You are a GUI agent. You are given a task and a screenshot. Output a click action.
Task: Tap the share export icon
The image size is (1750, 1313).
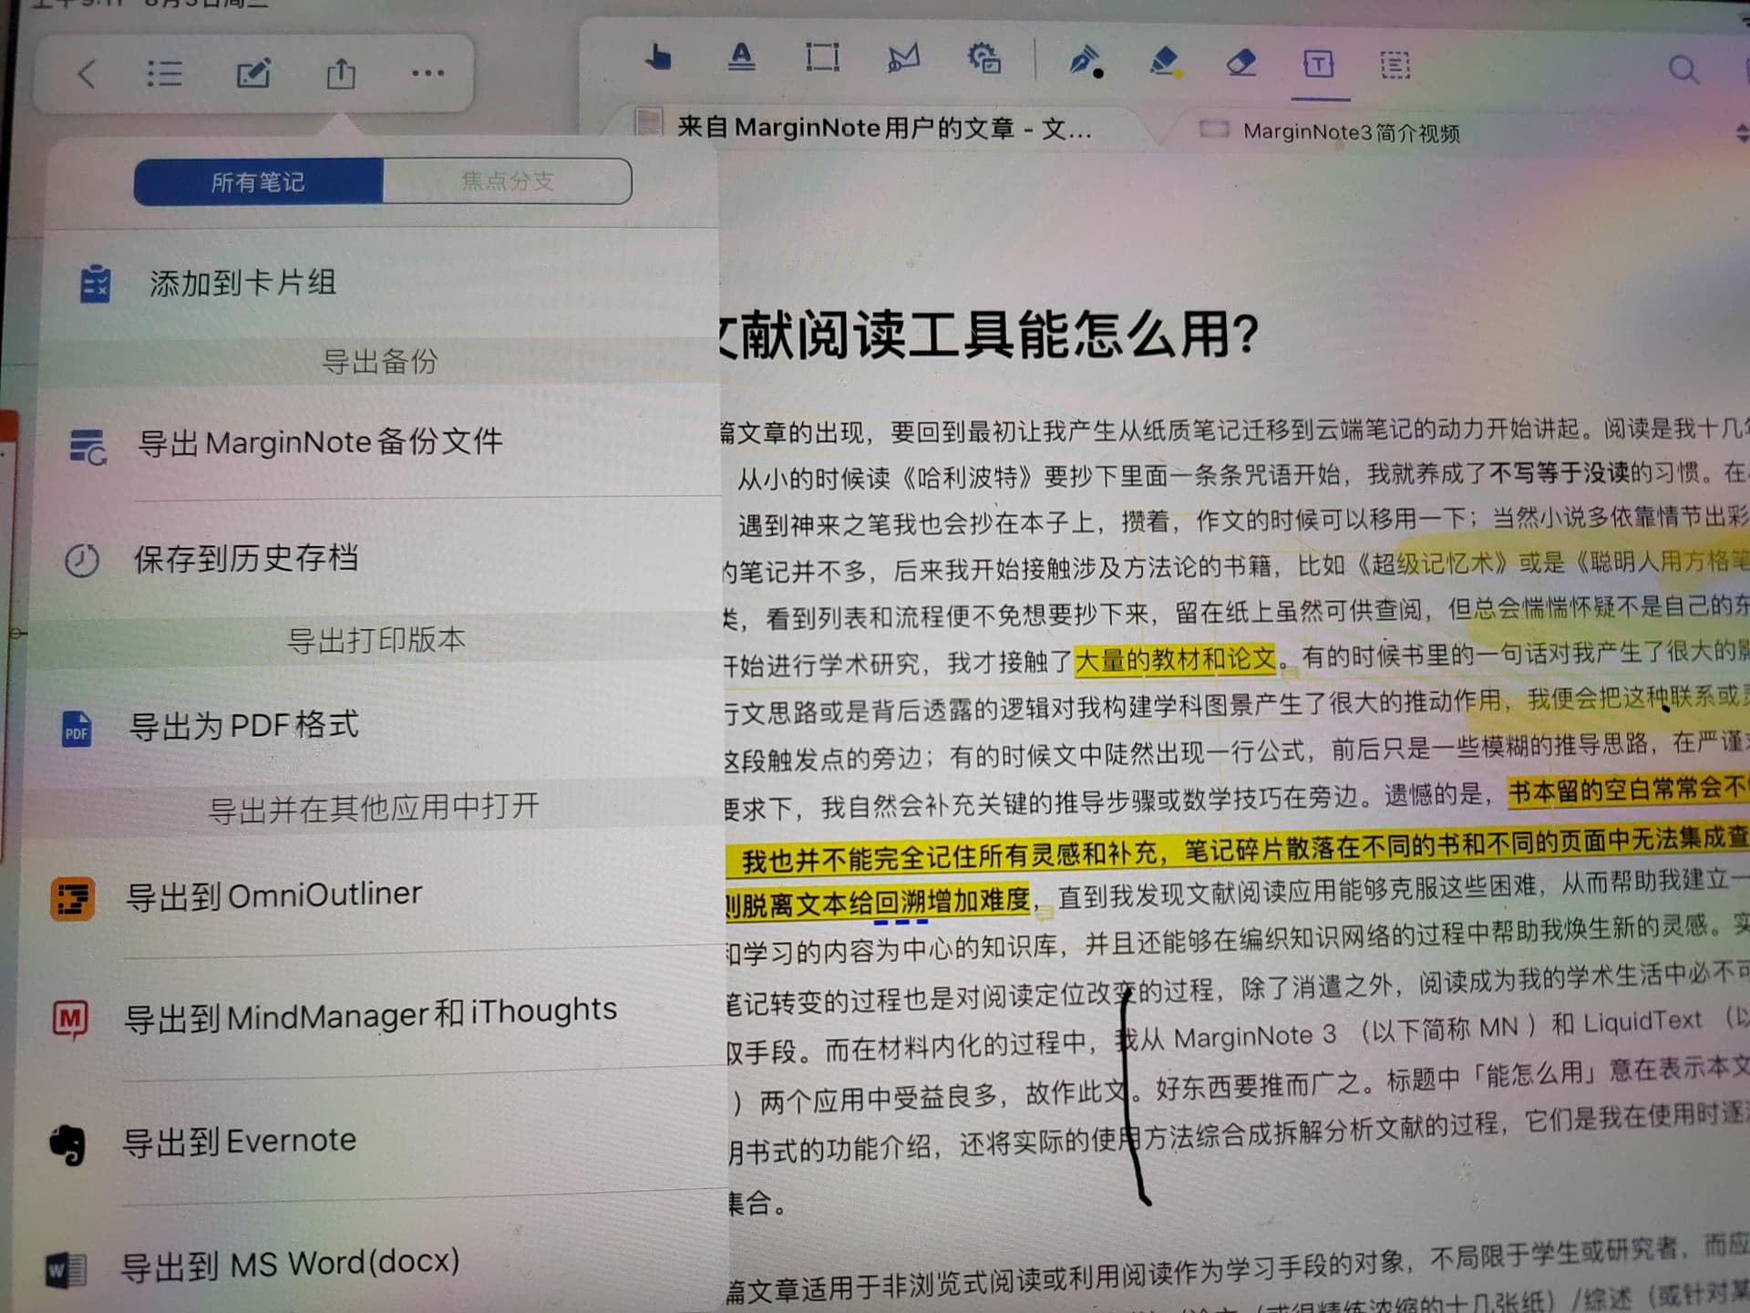341,73
